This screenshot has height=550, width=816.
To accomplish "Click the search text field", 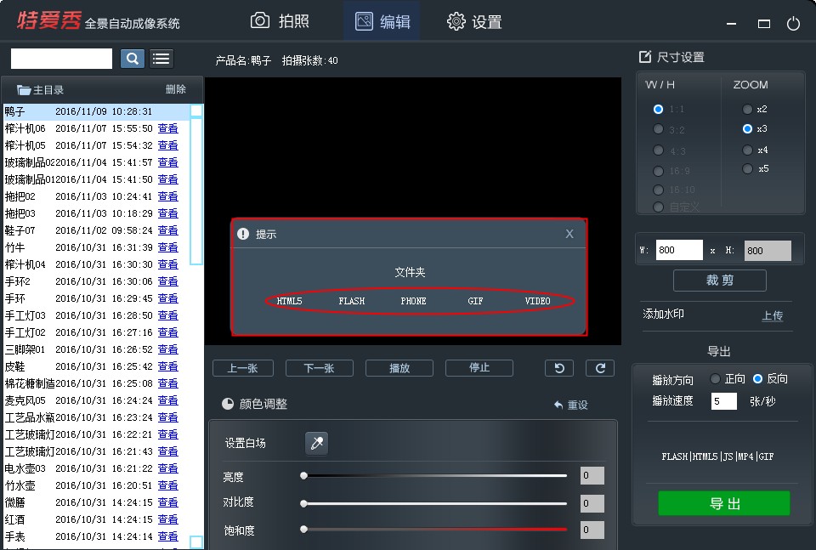I will tap(61, 59).
